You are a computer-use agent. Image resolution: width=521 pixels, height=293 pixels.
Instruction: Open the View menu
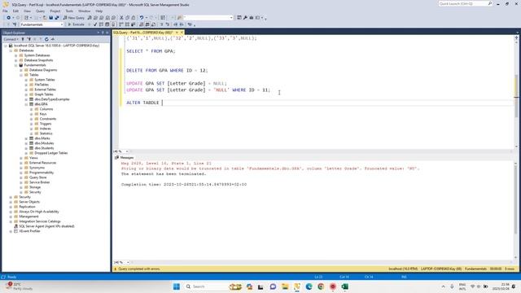[27, 11]
